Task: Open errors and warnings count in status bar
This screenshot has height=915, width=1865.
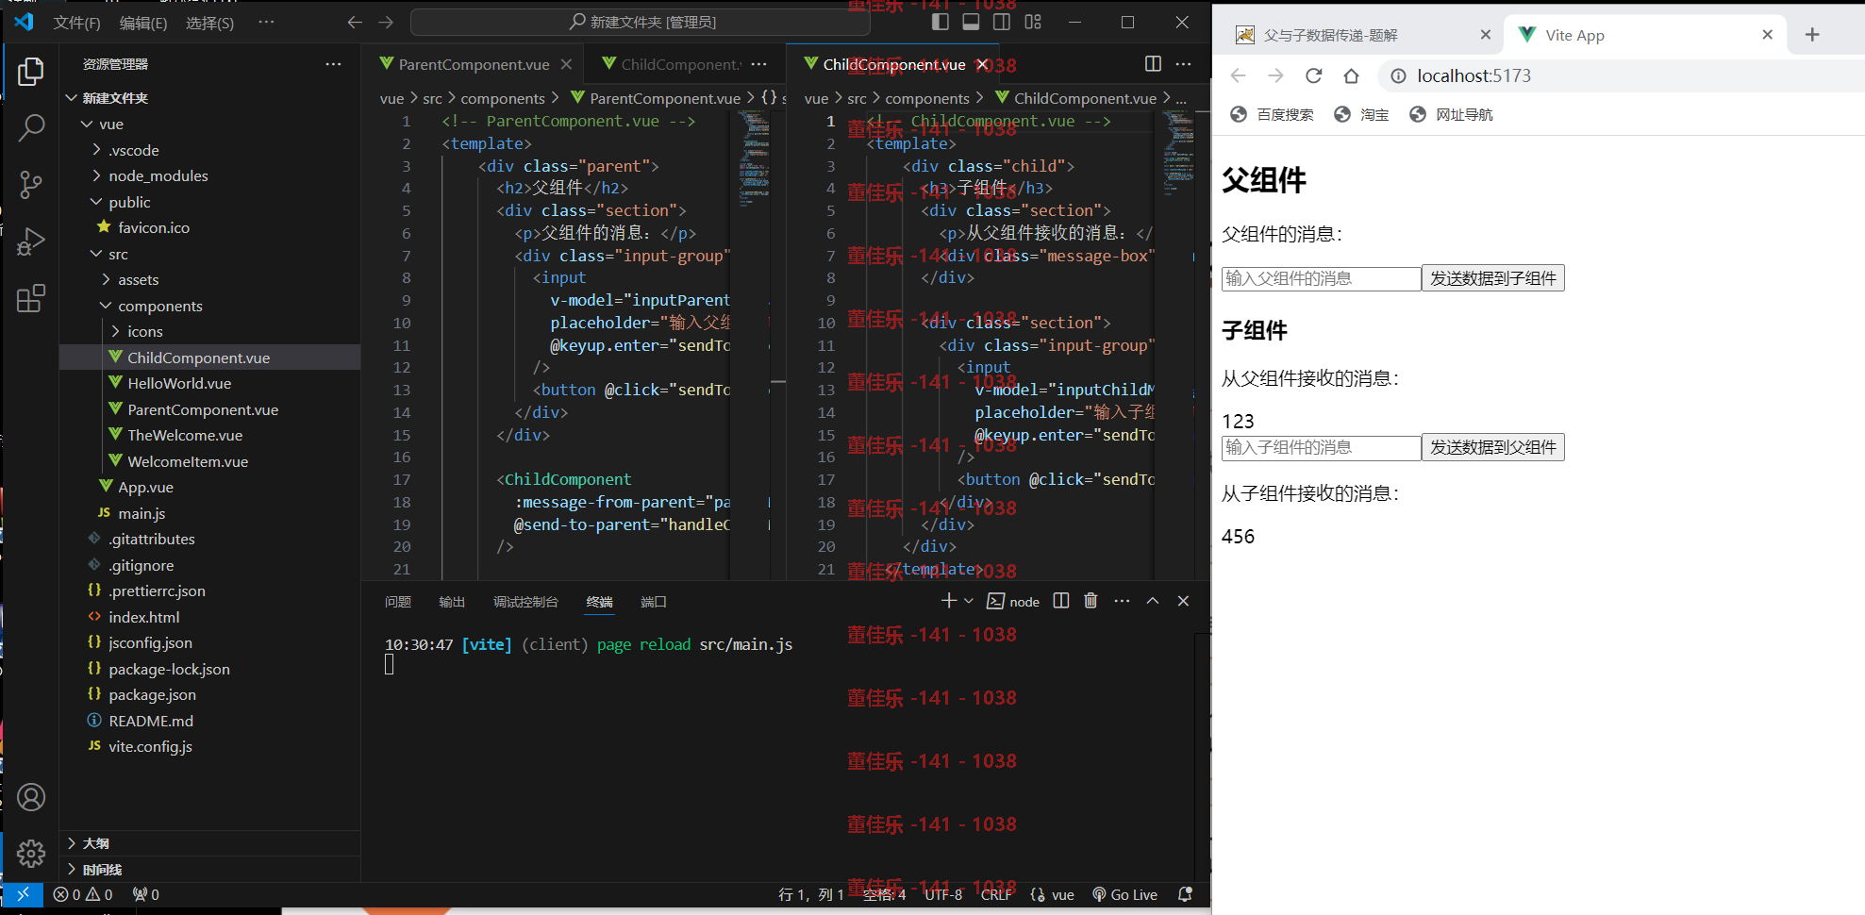Action: click(x=83, y=894)
